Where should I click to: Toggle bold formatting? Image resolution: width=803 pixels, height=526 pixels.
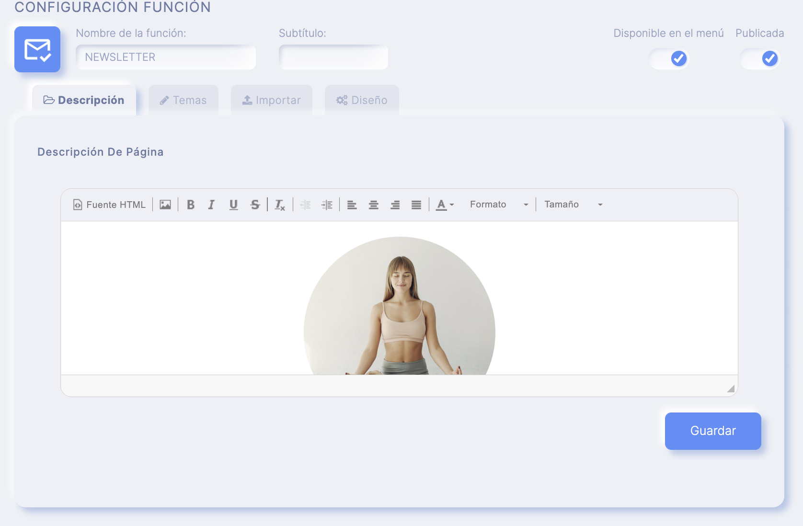[191, 205]
